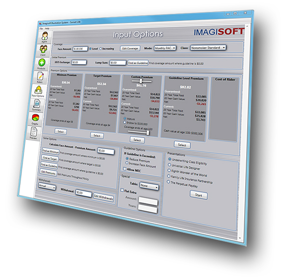Click the Cash value at age 100 text
This screenshot has height=277, width=289.
(183, 132)
